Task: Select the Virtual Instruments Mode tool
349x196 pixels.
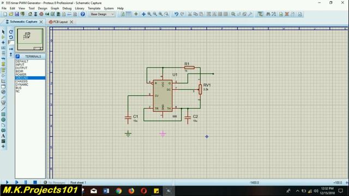Action: (3, 103)
